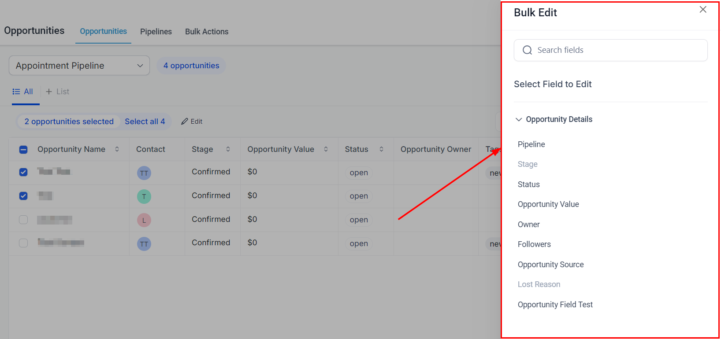Toggle the header select-all checkbox
The width and height of the screenshot is (721, 339).
click(23, 150)
